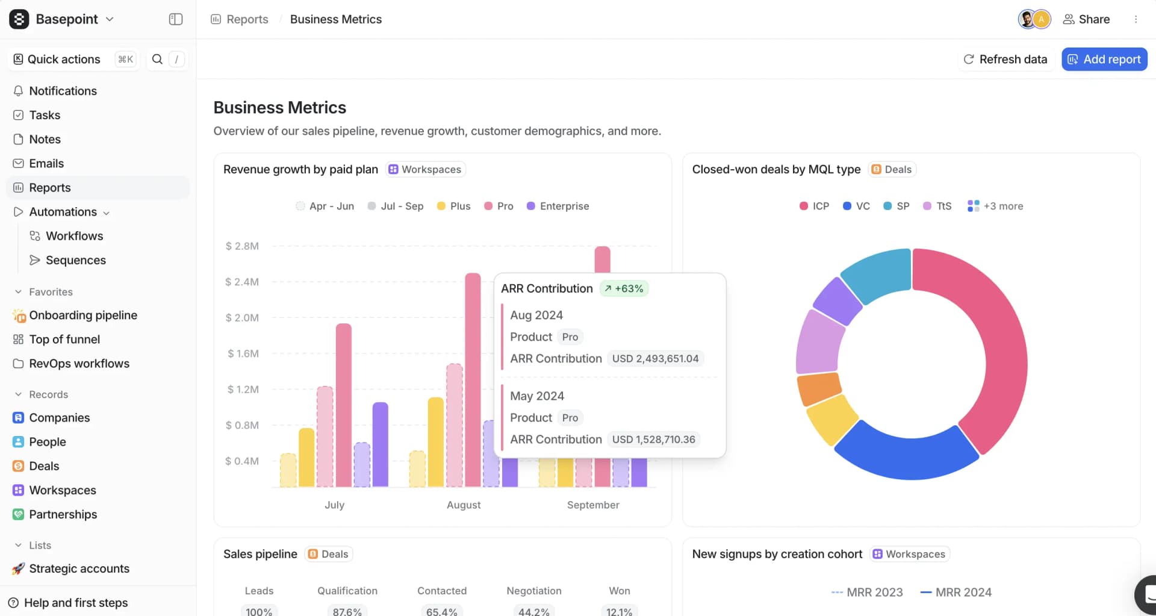Screen dimensions: 1156x616
Task: Toggle the sidebar collapse icon
Action: [x=175, y=19]
